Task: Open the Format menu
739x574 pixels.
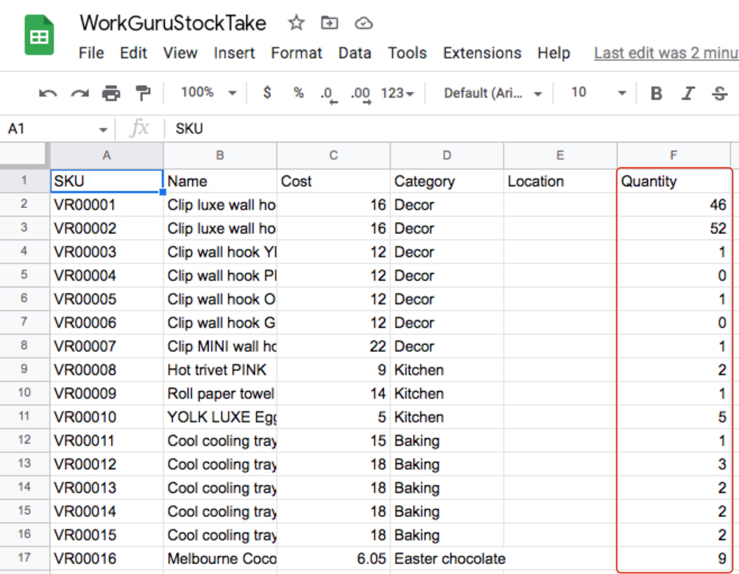Action: pos(296,53)
